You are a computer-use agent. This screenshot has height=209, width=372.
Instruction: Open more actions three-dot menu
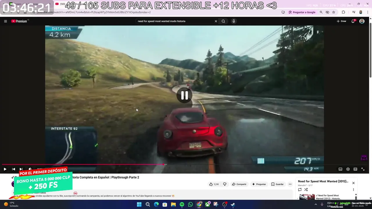(x=290, y=184)
